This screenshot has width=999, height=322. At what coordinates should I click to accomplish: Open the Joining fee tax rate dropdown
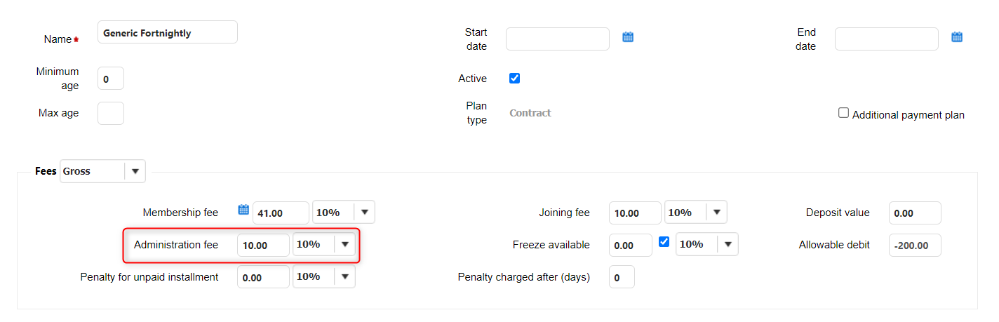(x=716, y=213)
